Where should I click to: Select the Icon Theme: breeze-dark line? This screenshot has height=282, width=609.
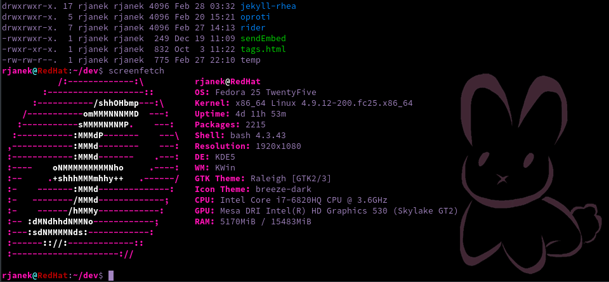pyautogui.click(x=253, y=189)
